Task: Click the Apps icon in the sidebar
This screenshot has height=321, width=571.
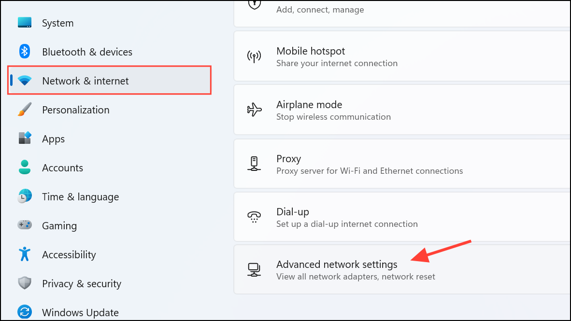Action: [24, 139]
